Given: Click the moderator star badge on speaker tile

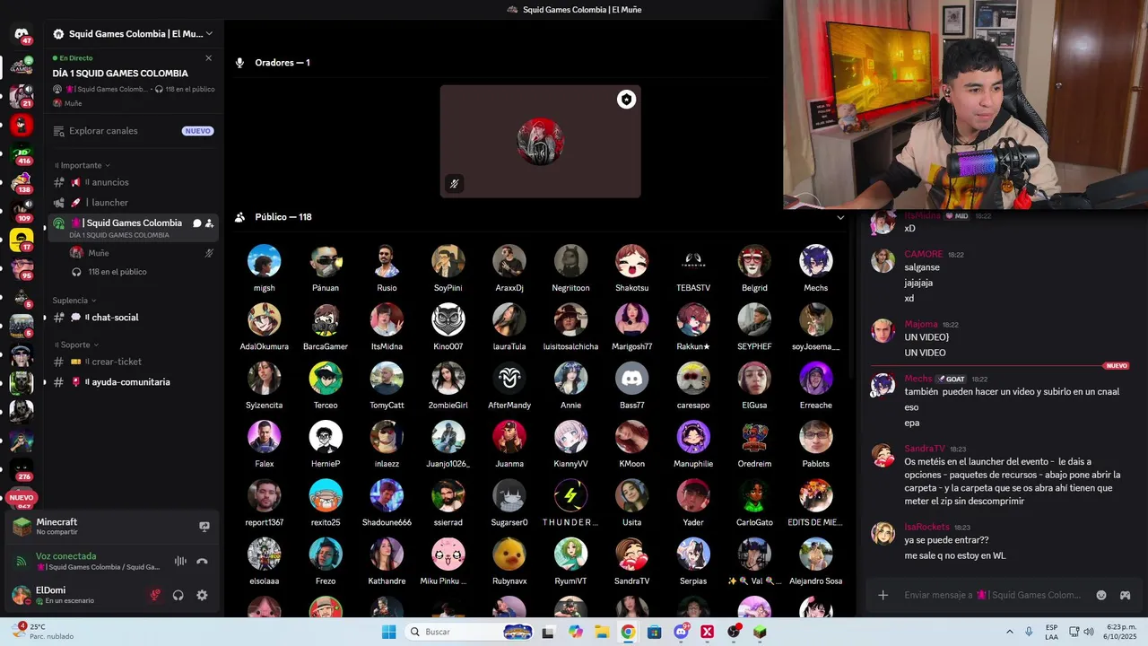Looking at the screenshot, I should point(626,100).
